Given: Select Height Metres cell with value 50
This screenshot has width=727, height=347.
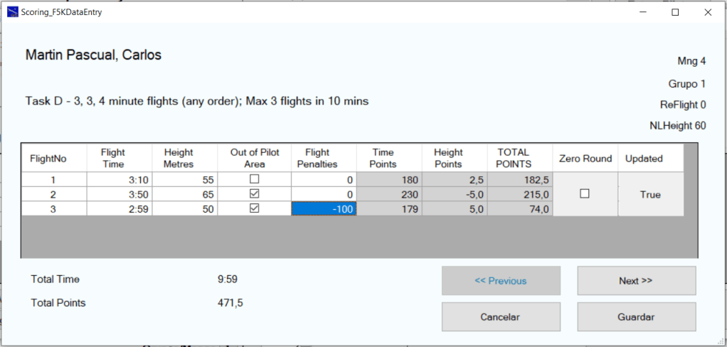Looking at the screenshot, I should [x=185, y=208].
